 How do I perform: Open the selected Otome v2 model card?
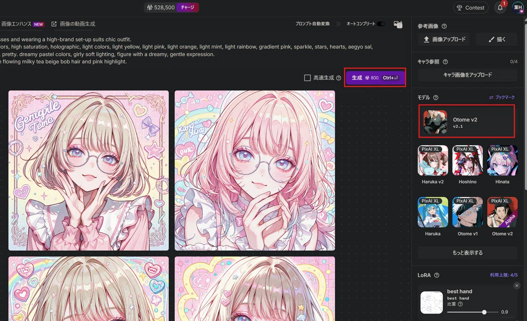[x=466, y=122]
